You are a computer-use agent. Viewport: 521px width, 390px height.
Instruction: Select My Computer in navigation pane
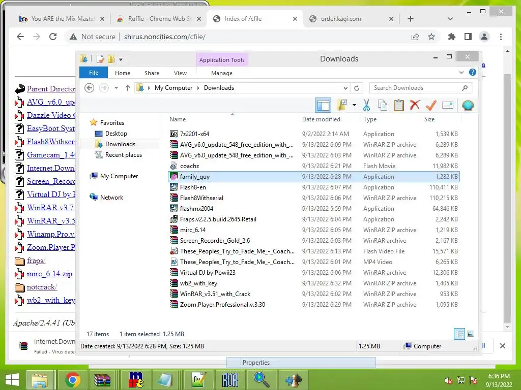pyautogui.click(x=119, y=176)
